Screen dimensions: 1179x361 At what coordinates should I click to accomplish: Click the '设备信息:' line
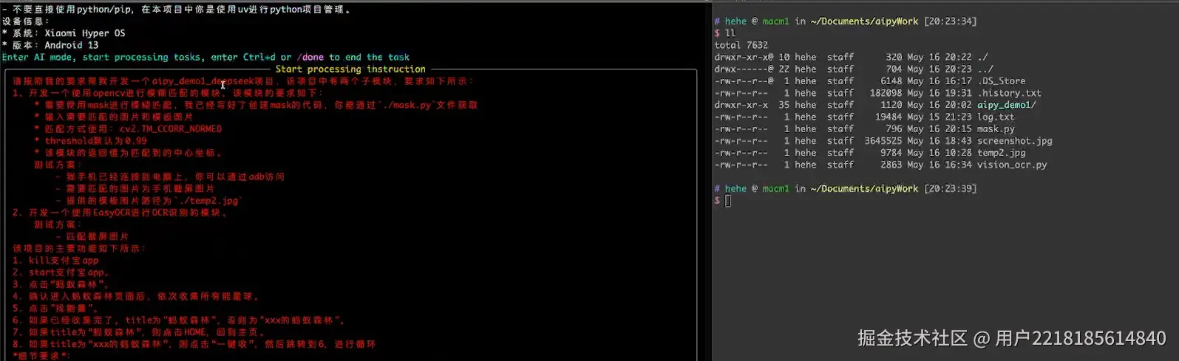26,21
